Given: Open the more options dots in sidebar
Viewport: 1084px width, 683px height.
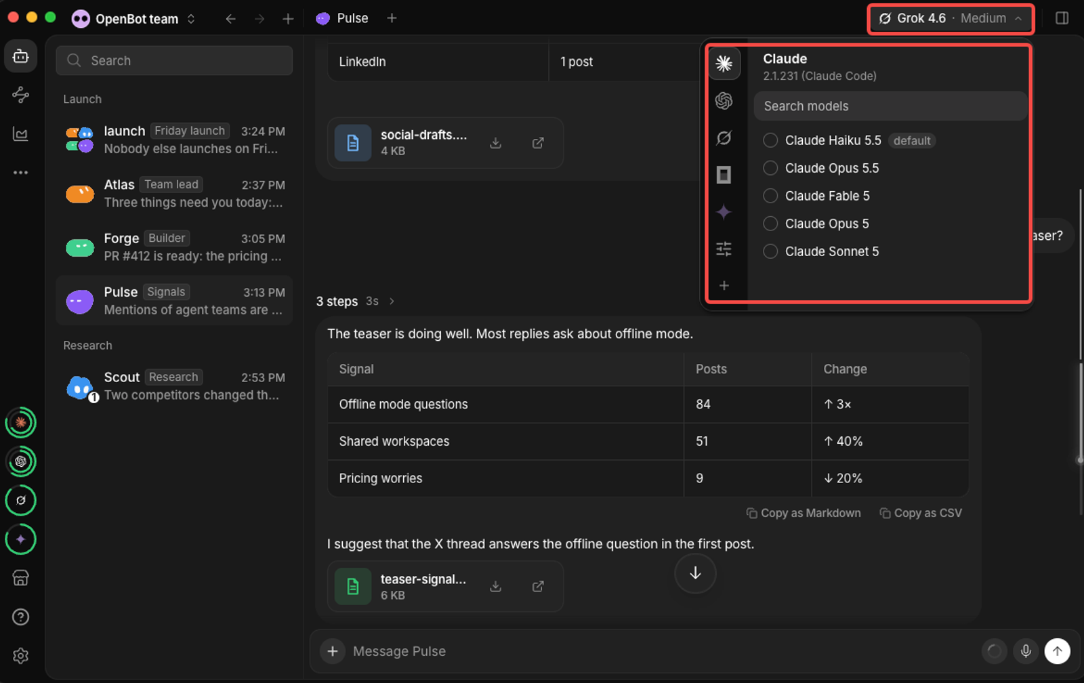Looking at the screenshot, I should pyautogui.click(x=21, y=173).
